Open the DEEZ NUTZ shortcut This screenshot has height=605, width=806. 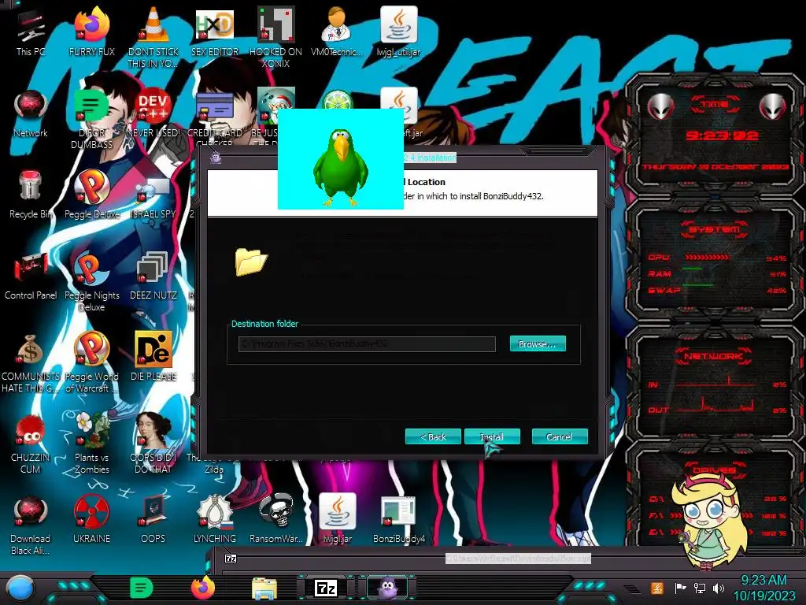pos(153,277)
